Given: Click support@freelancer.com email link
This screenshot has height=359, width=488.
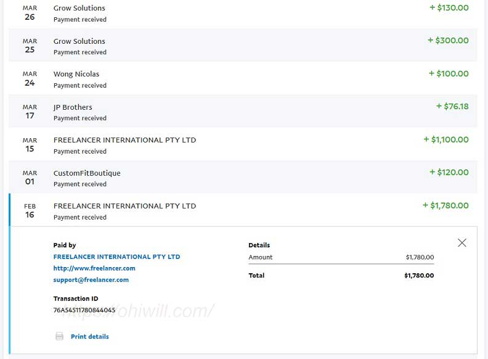Looking at the screenshot, I should coord(91,280).
